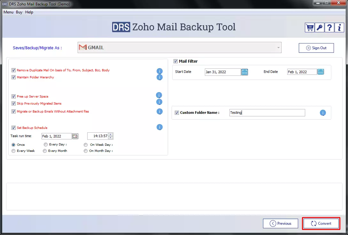Open the End Date calendar picker
This screenshot has height=235, width=348.
(321, 72)
